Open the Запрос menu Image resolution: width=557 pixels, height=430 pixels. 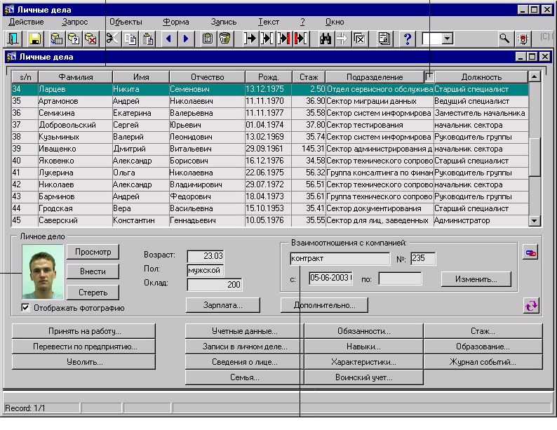click(74, 22)
